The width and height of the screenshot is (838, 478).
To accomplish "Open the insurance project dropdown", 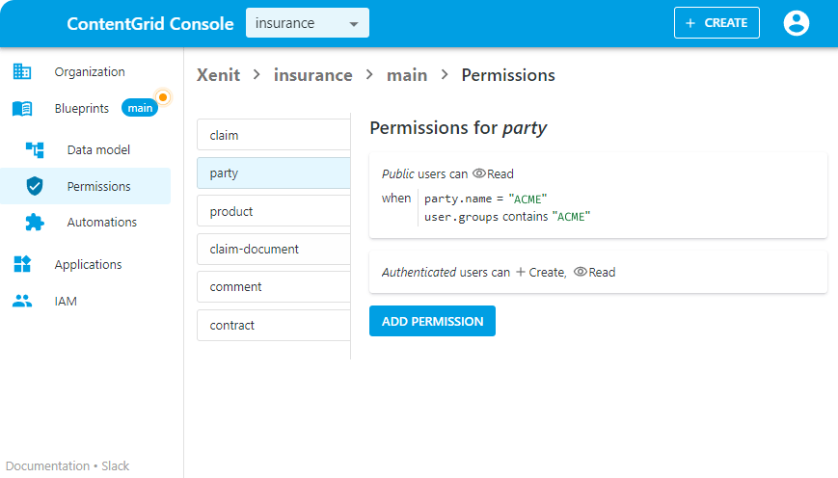I will click(307, 23).
